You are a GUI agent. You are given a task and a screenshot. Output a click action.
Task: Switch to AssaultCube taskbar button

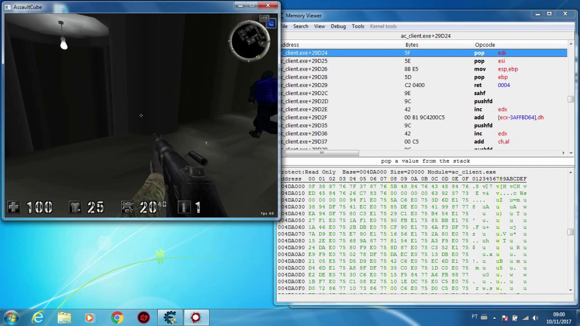(196, 318)
